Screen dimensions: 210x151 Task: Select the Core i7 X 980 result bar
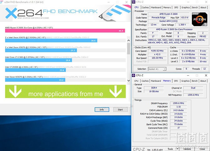coord(38,60)
